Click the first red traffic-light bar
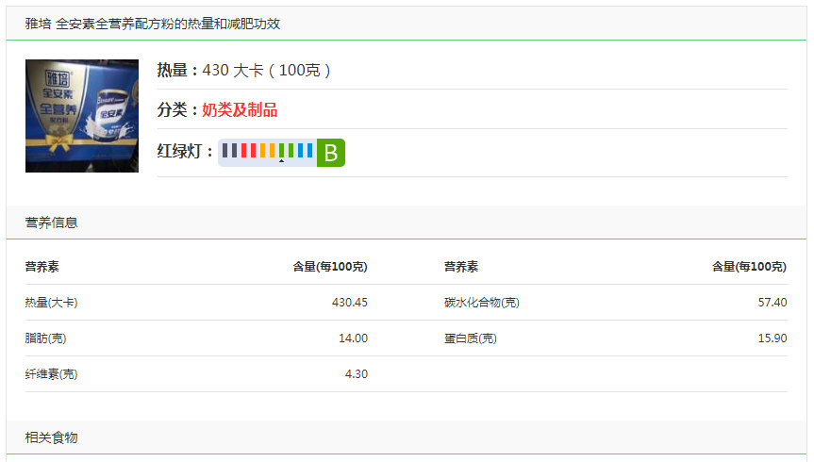The height and width of the screenshot is (462, 814). [x=243, y=150]
